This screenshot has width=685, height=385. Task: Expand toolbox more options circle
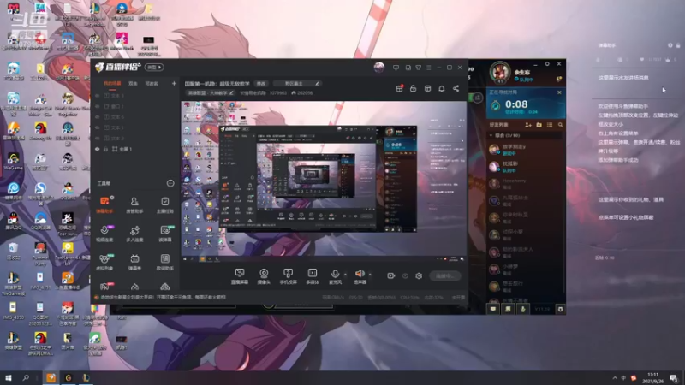[x=170, y=183]
